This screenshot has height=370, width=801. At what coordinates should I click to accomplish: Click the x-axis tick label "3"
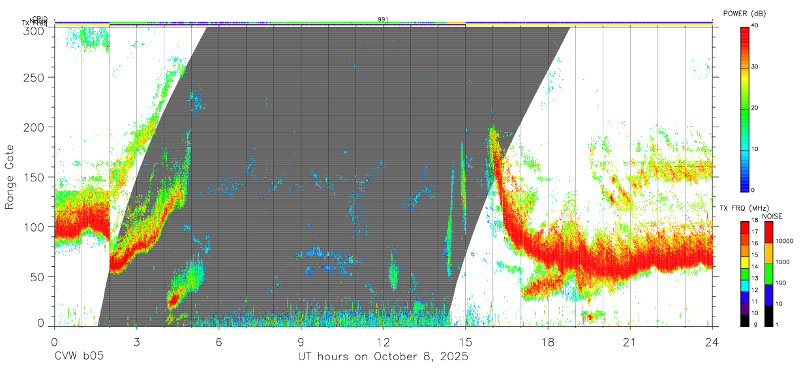point(136,341)
